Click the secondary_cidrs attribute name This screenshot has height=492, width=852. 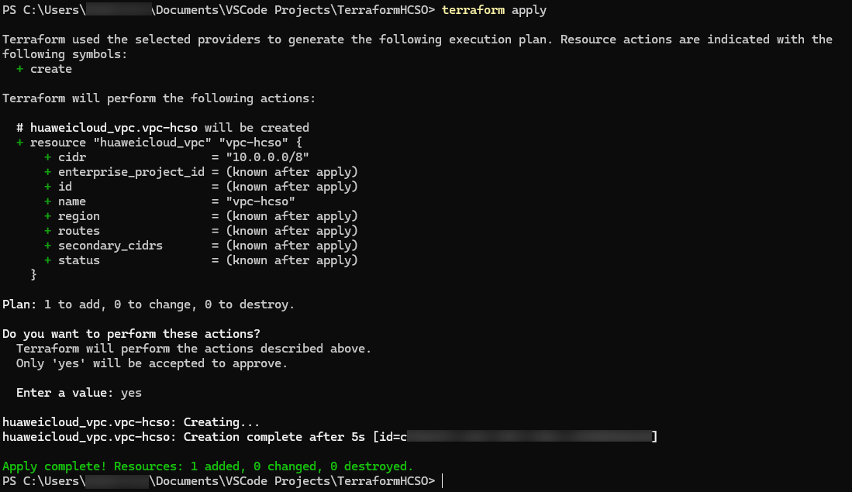pos(106,246)
